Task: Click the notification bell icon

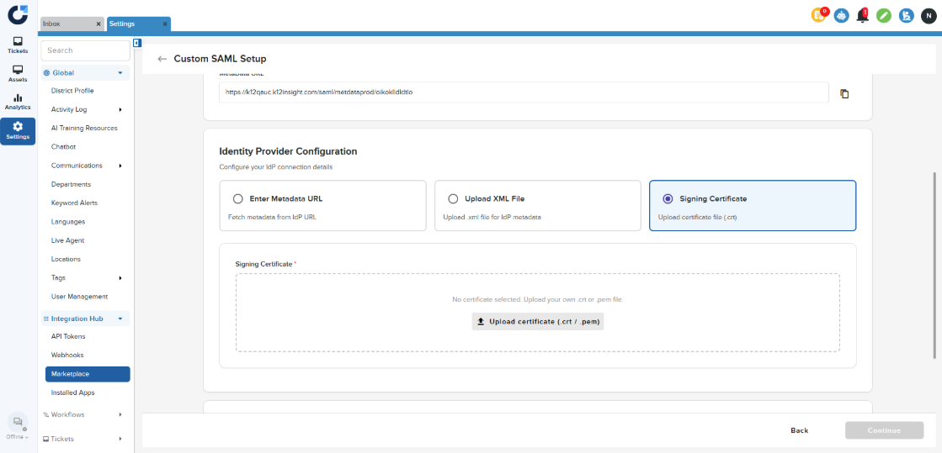Action: (862, 16)
